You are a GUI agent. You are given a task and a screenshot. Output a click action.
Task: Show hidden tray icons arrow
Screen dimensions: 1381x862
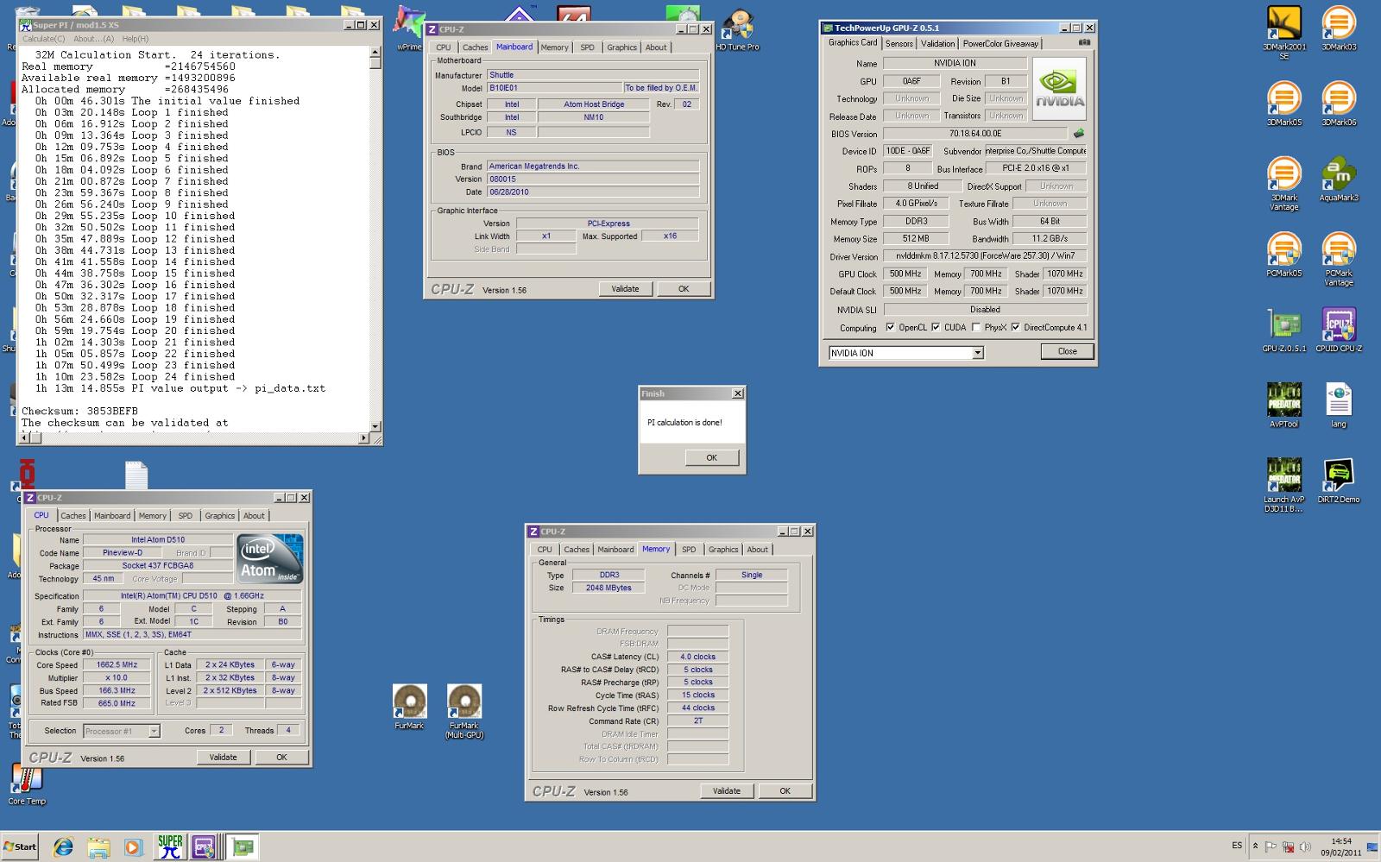pyautogui.click(x=1256, y=846)
